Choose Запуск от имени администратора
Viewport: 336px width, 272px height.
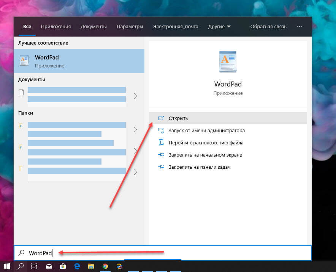click(228, 130)
